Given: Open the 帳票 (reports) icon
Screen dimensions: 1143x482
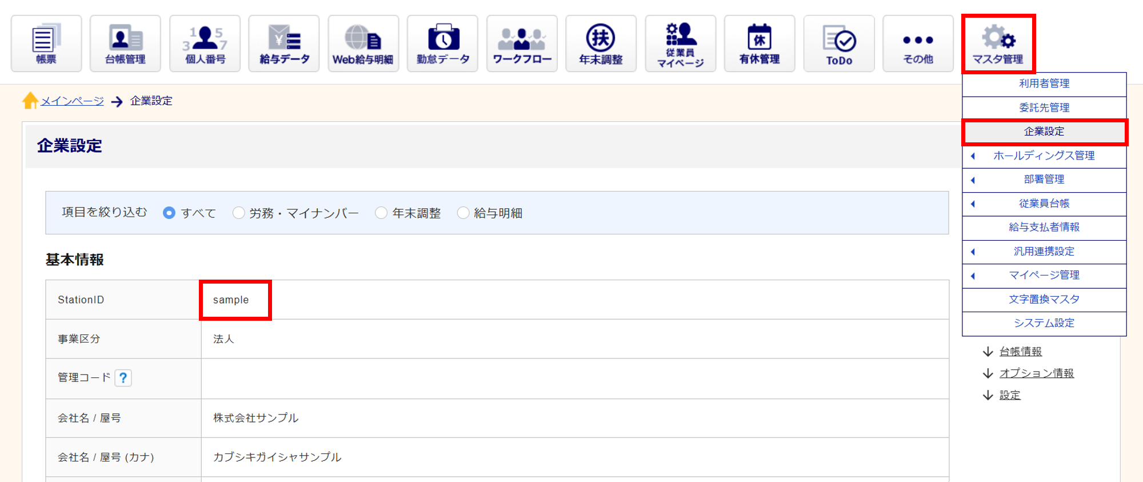Looking at the screenshot, I should [46, 43].
